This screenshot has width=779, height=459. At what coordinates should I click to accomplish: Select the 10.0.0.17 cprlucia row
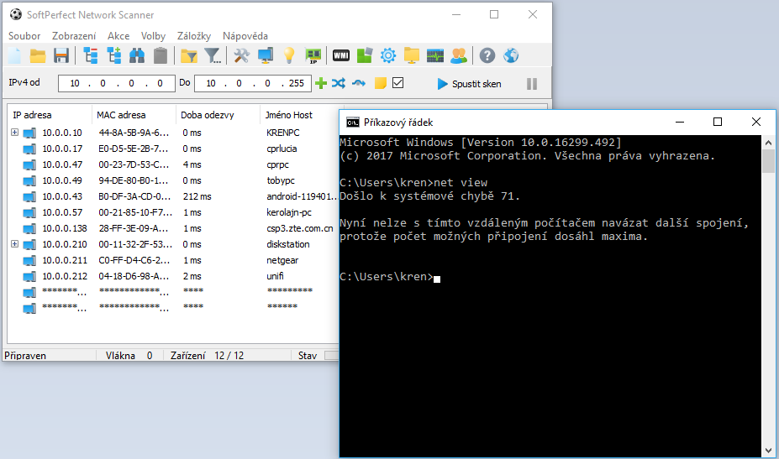pos(173,149)
